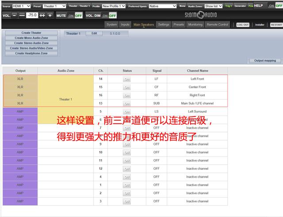Screen dimensions: 283x217
Task: Decrease volume with the single minus button
Action: (15, 15)
